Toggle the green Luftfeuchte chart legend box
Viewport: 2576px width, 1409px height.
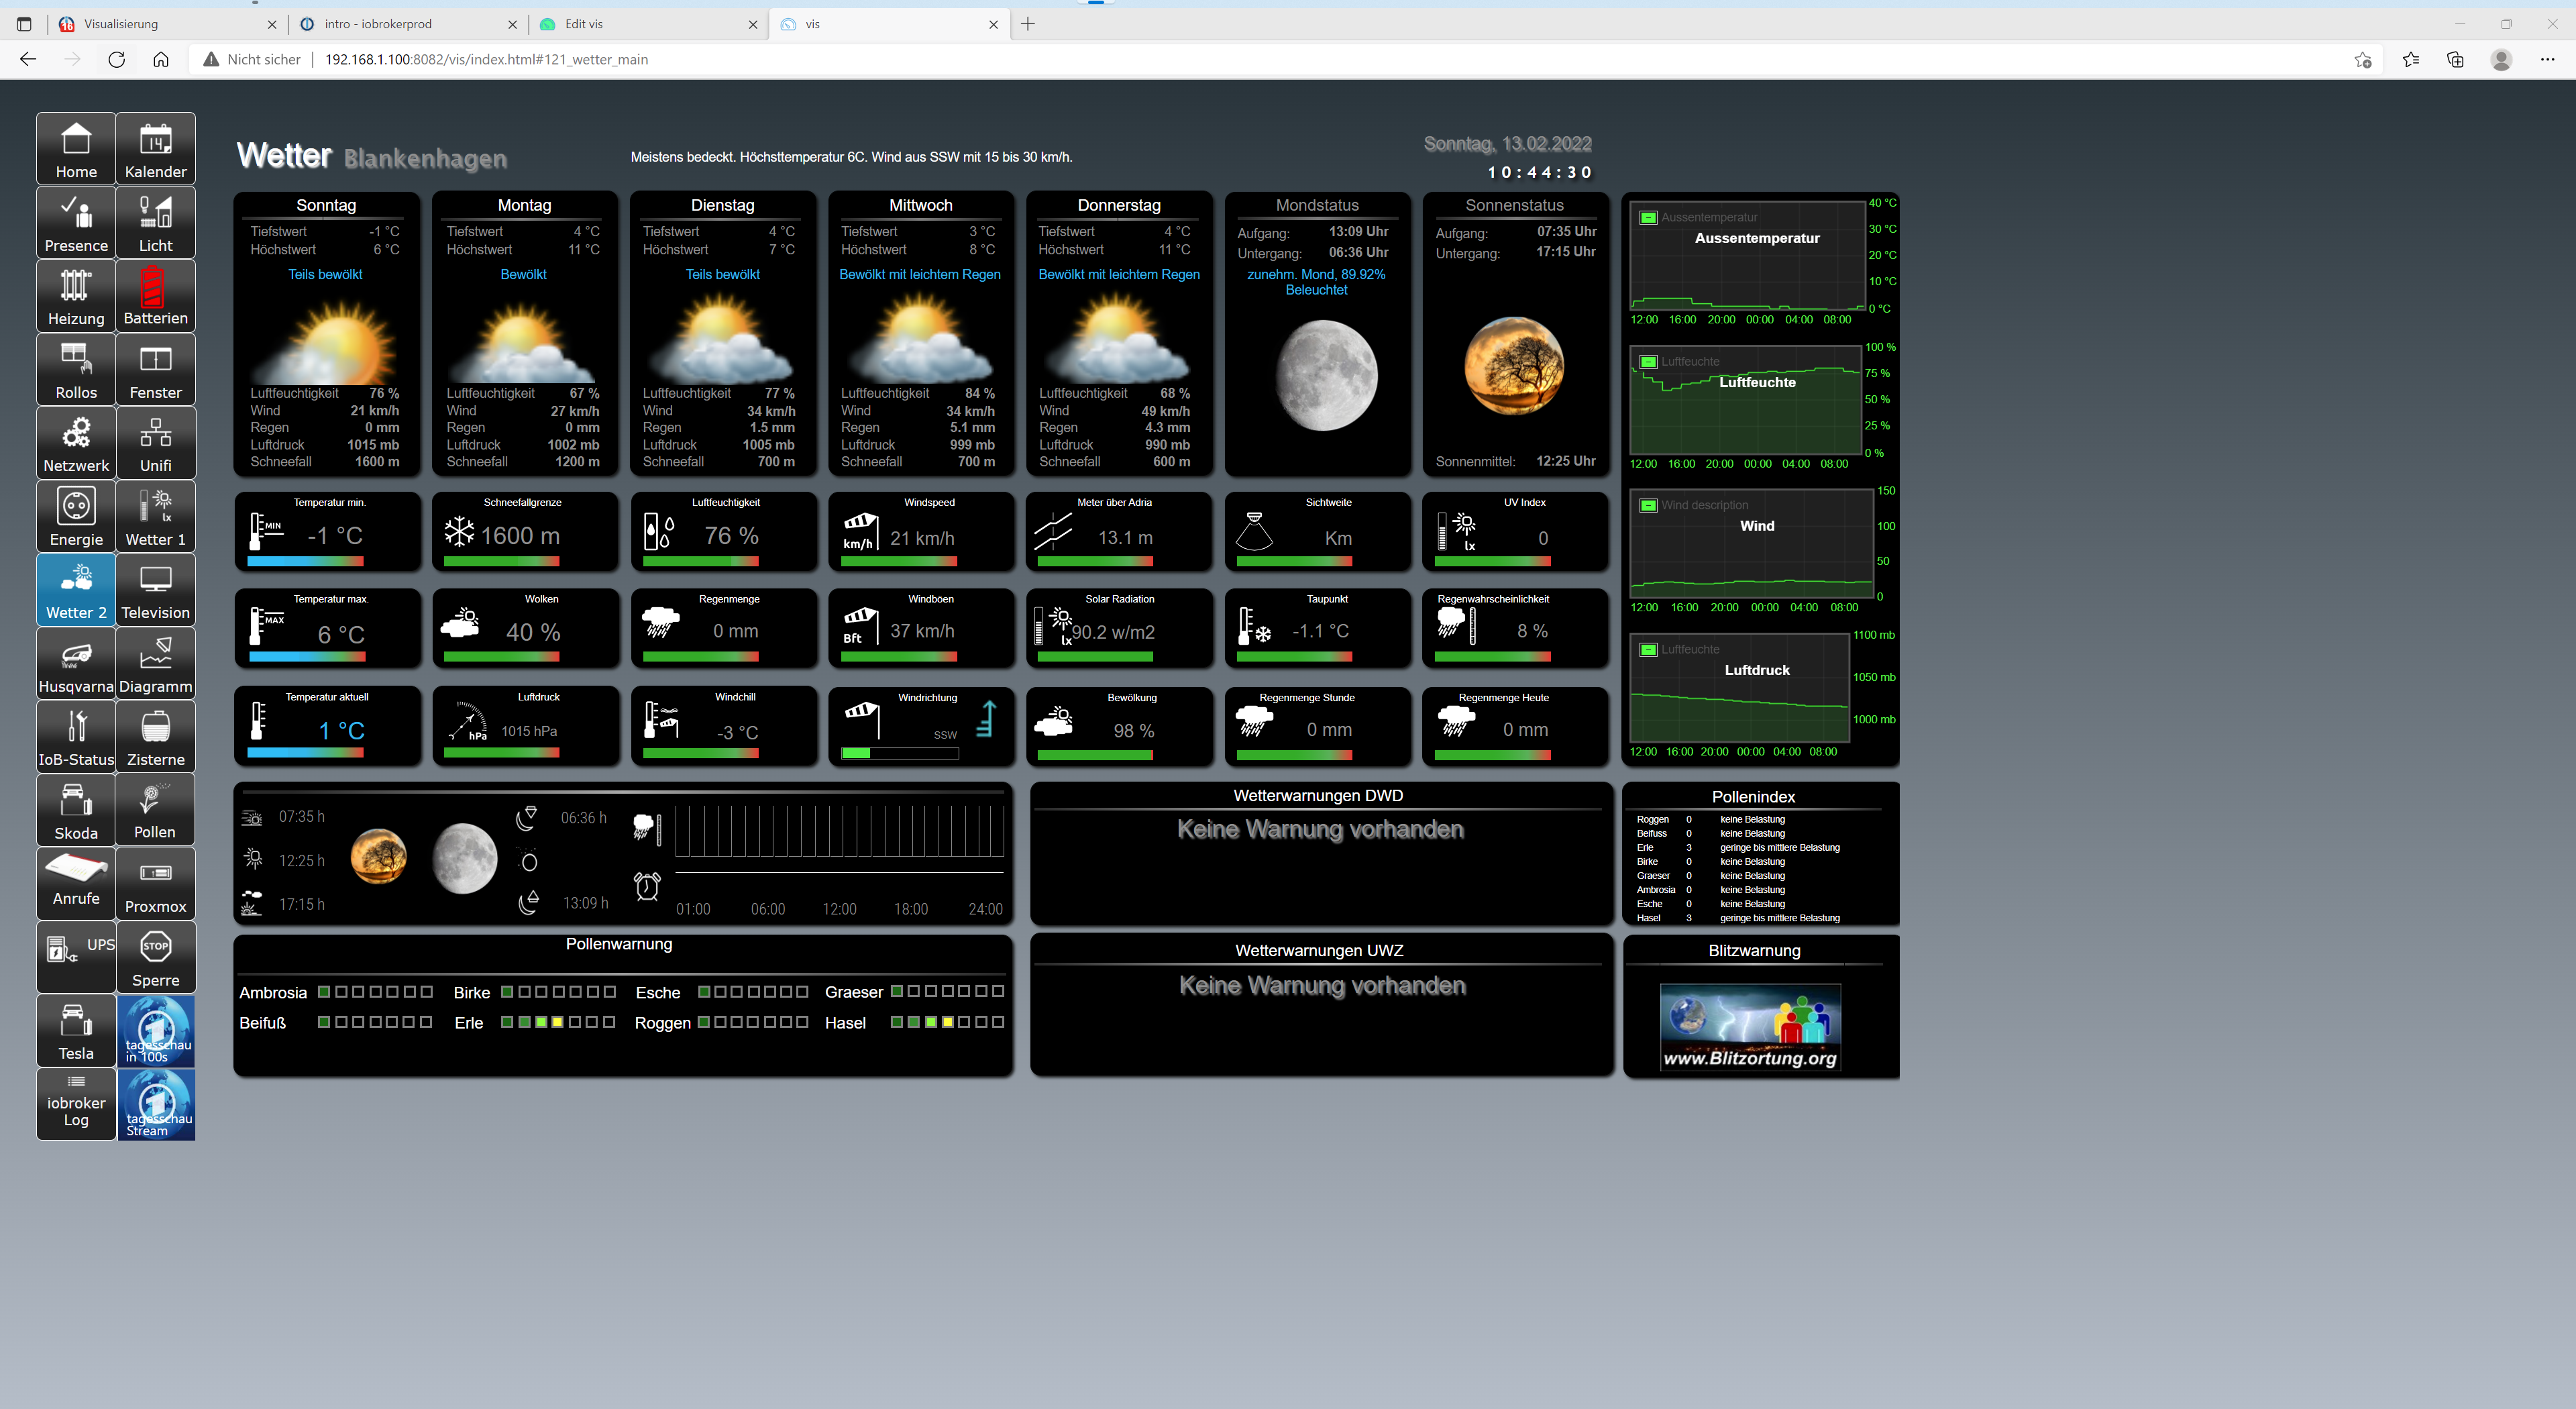[x=1648, y=362]
